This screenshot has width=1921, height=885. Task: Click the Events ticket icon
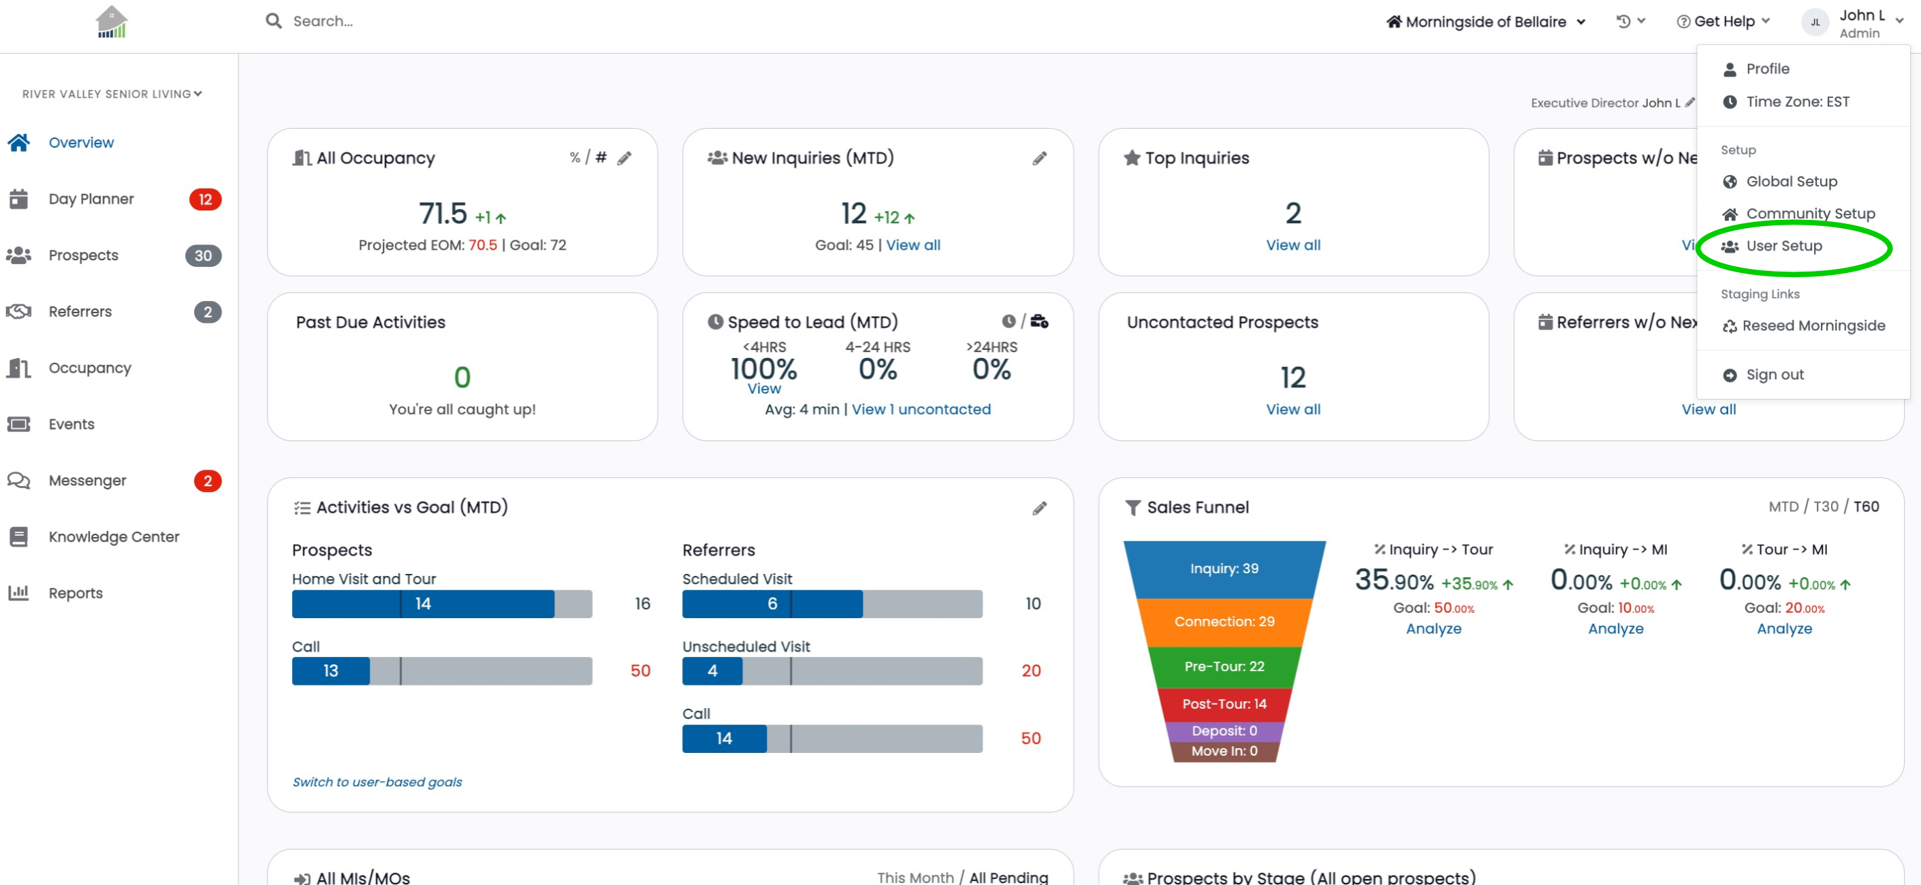[18, 424]
